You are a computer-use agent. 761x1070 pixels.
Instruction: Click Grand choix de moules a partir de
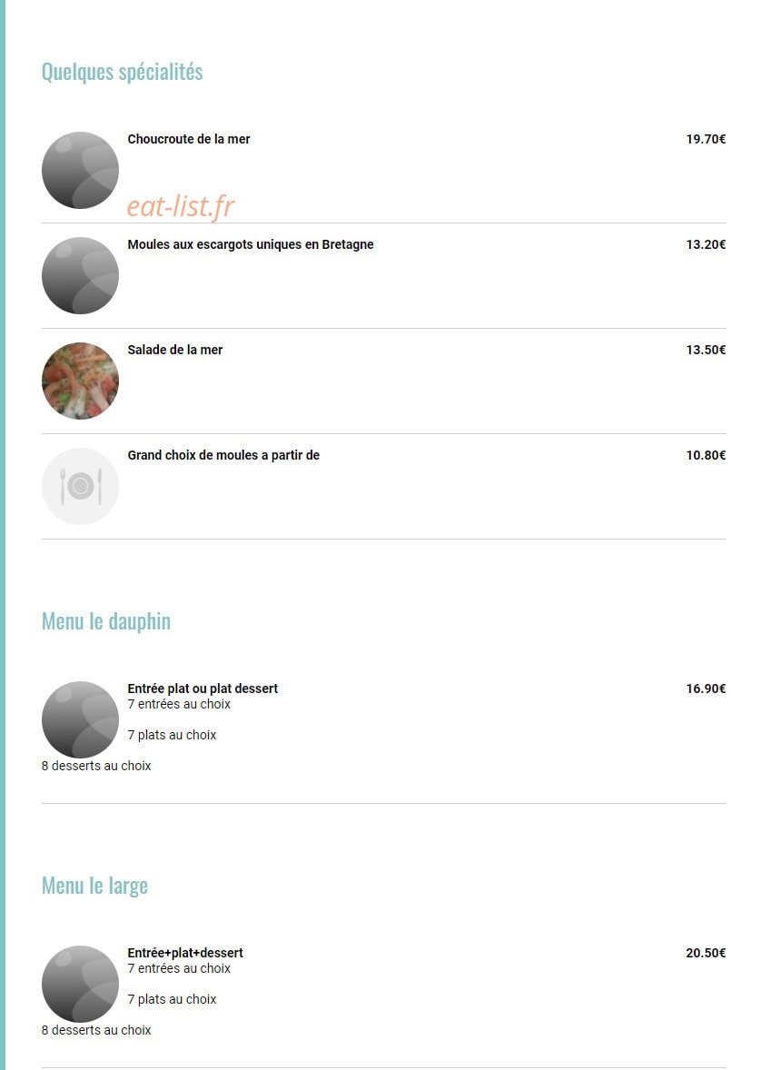click(x=223, y=455)
